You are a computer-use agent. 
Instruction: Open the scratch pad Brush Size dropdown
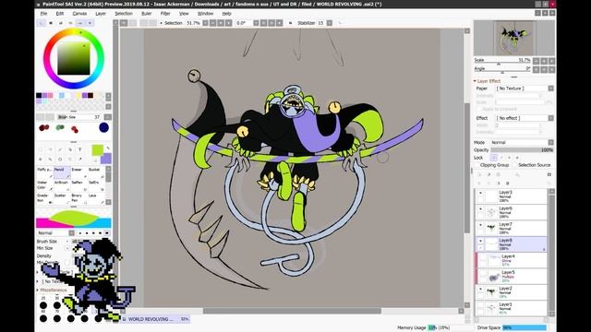click(107, 117)
